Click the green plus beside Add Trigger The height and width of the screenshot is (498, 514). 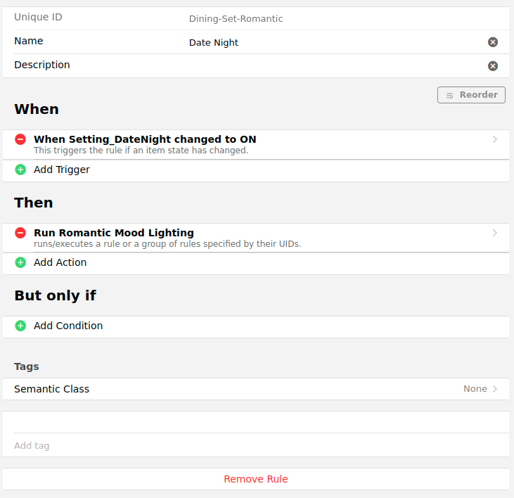pyautogui.click(x=20, y=170)
